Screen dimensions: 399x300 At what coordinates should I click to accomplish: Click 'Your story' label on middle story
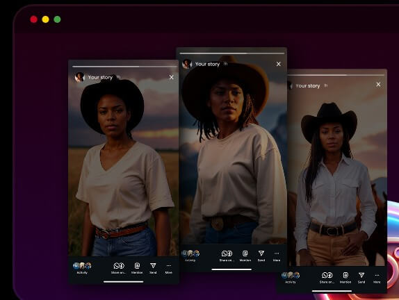point(207,64)
